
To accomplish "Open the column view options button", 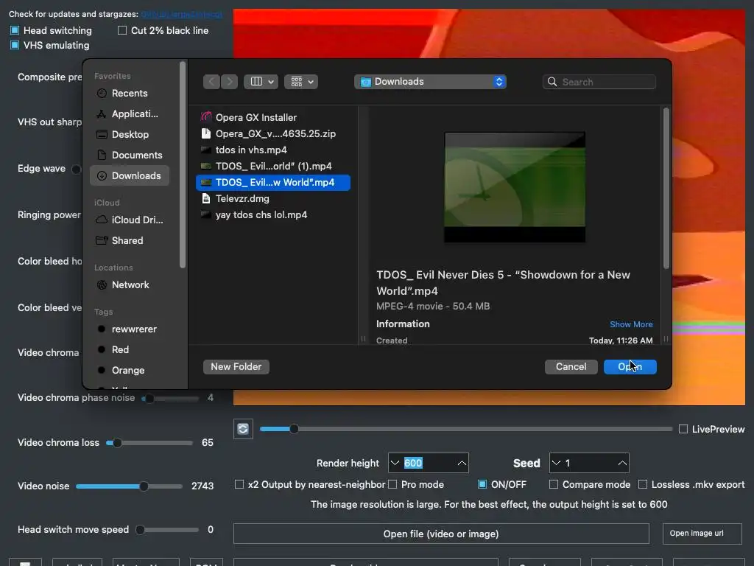I will pyautogui.click(x=261, y=82).
